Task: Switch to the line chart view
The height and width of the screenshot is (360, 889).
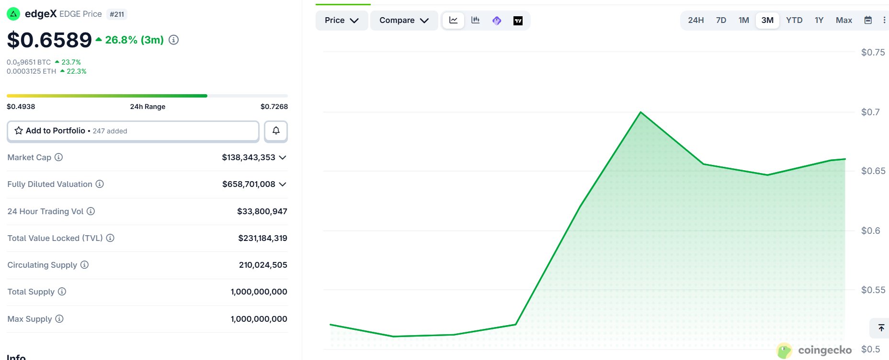Action: (x=453, y=21)
